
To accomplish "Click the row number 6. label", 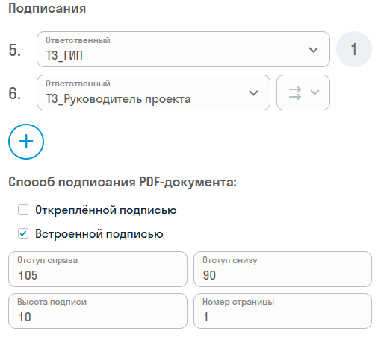I will pos(15,93).
